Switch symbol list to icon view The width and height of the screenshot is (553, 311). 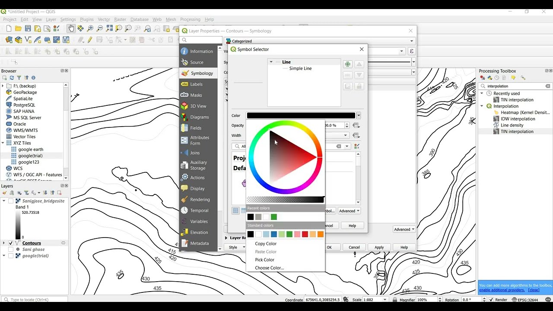[235, 211]
